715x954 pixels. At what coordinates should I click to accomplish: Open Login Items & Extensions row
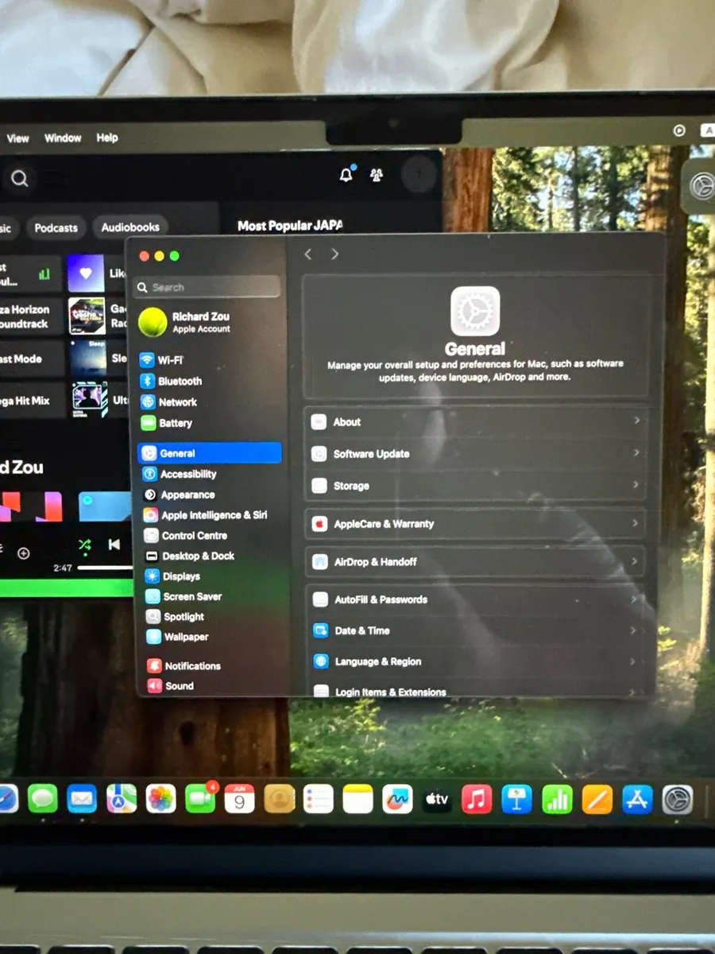point(477,691)
